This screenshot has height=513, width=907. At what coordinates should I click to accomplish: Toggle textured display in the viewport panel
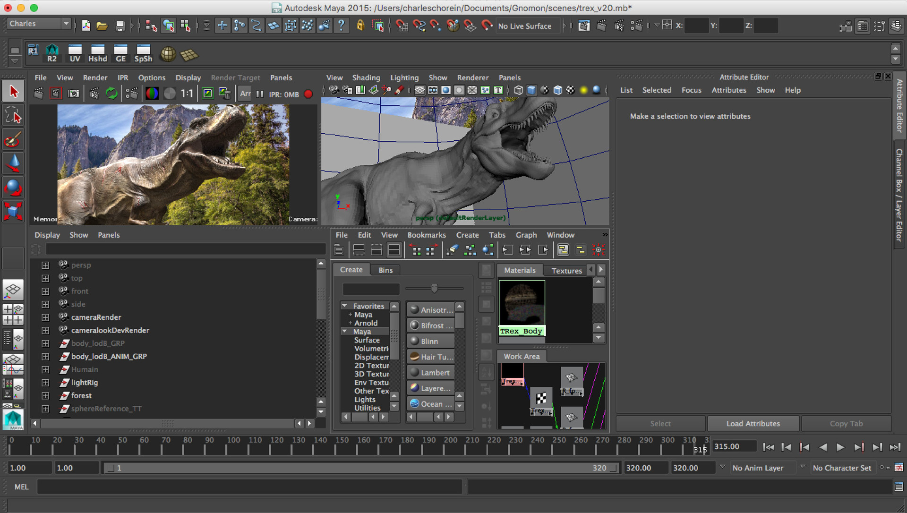(545, 90)
